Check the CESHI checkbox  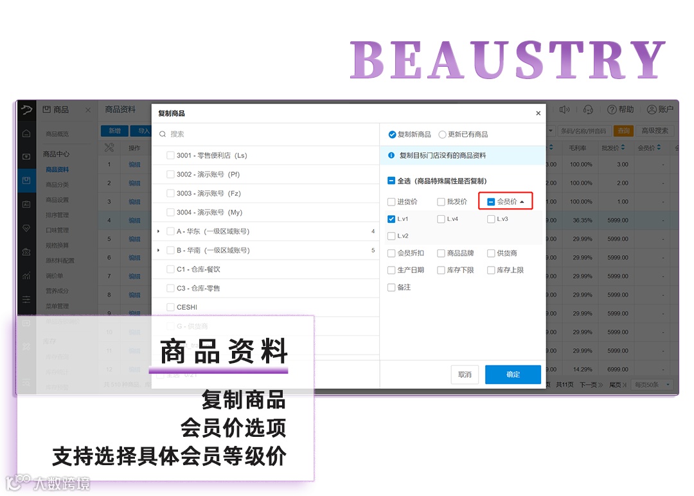coord(170,307)
